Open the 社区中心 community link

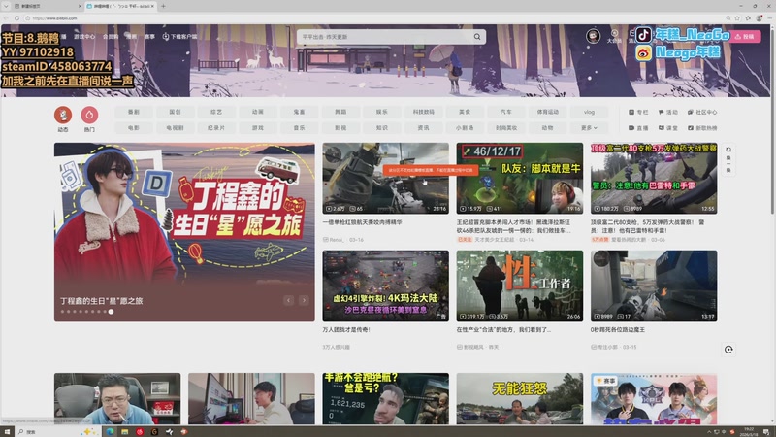click(x=701, y=112)
